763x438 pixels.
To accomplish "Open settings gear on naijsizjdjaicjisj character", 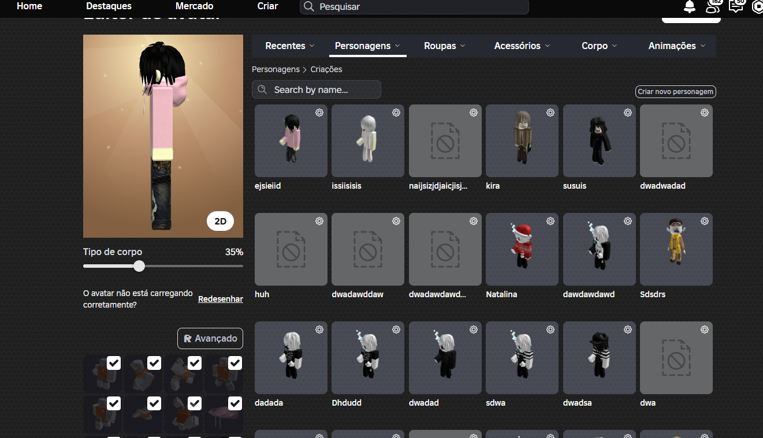I will pyautogui.click(x=474, y=113).
